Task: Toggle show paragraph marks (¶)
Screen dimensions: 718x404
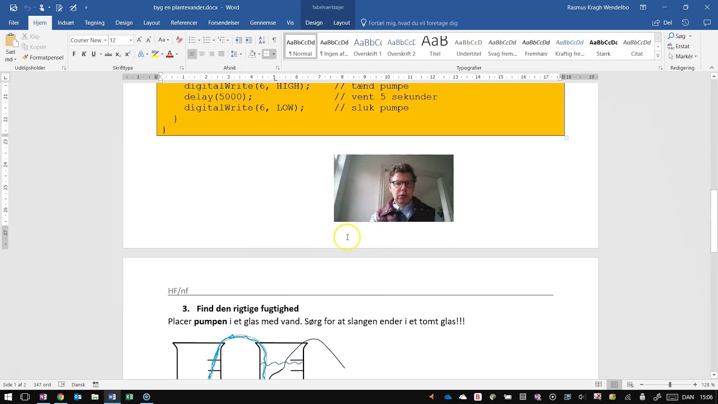Action: coord(274,40)
